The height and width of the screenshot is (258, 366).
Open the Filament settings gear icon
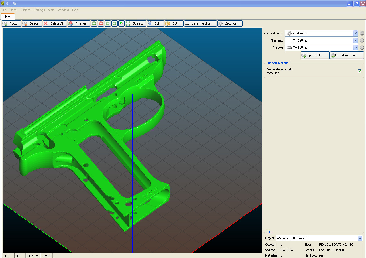tap(362, 40)
